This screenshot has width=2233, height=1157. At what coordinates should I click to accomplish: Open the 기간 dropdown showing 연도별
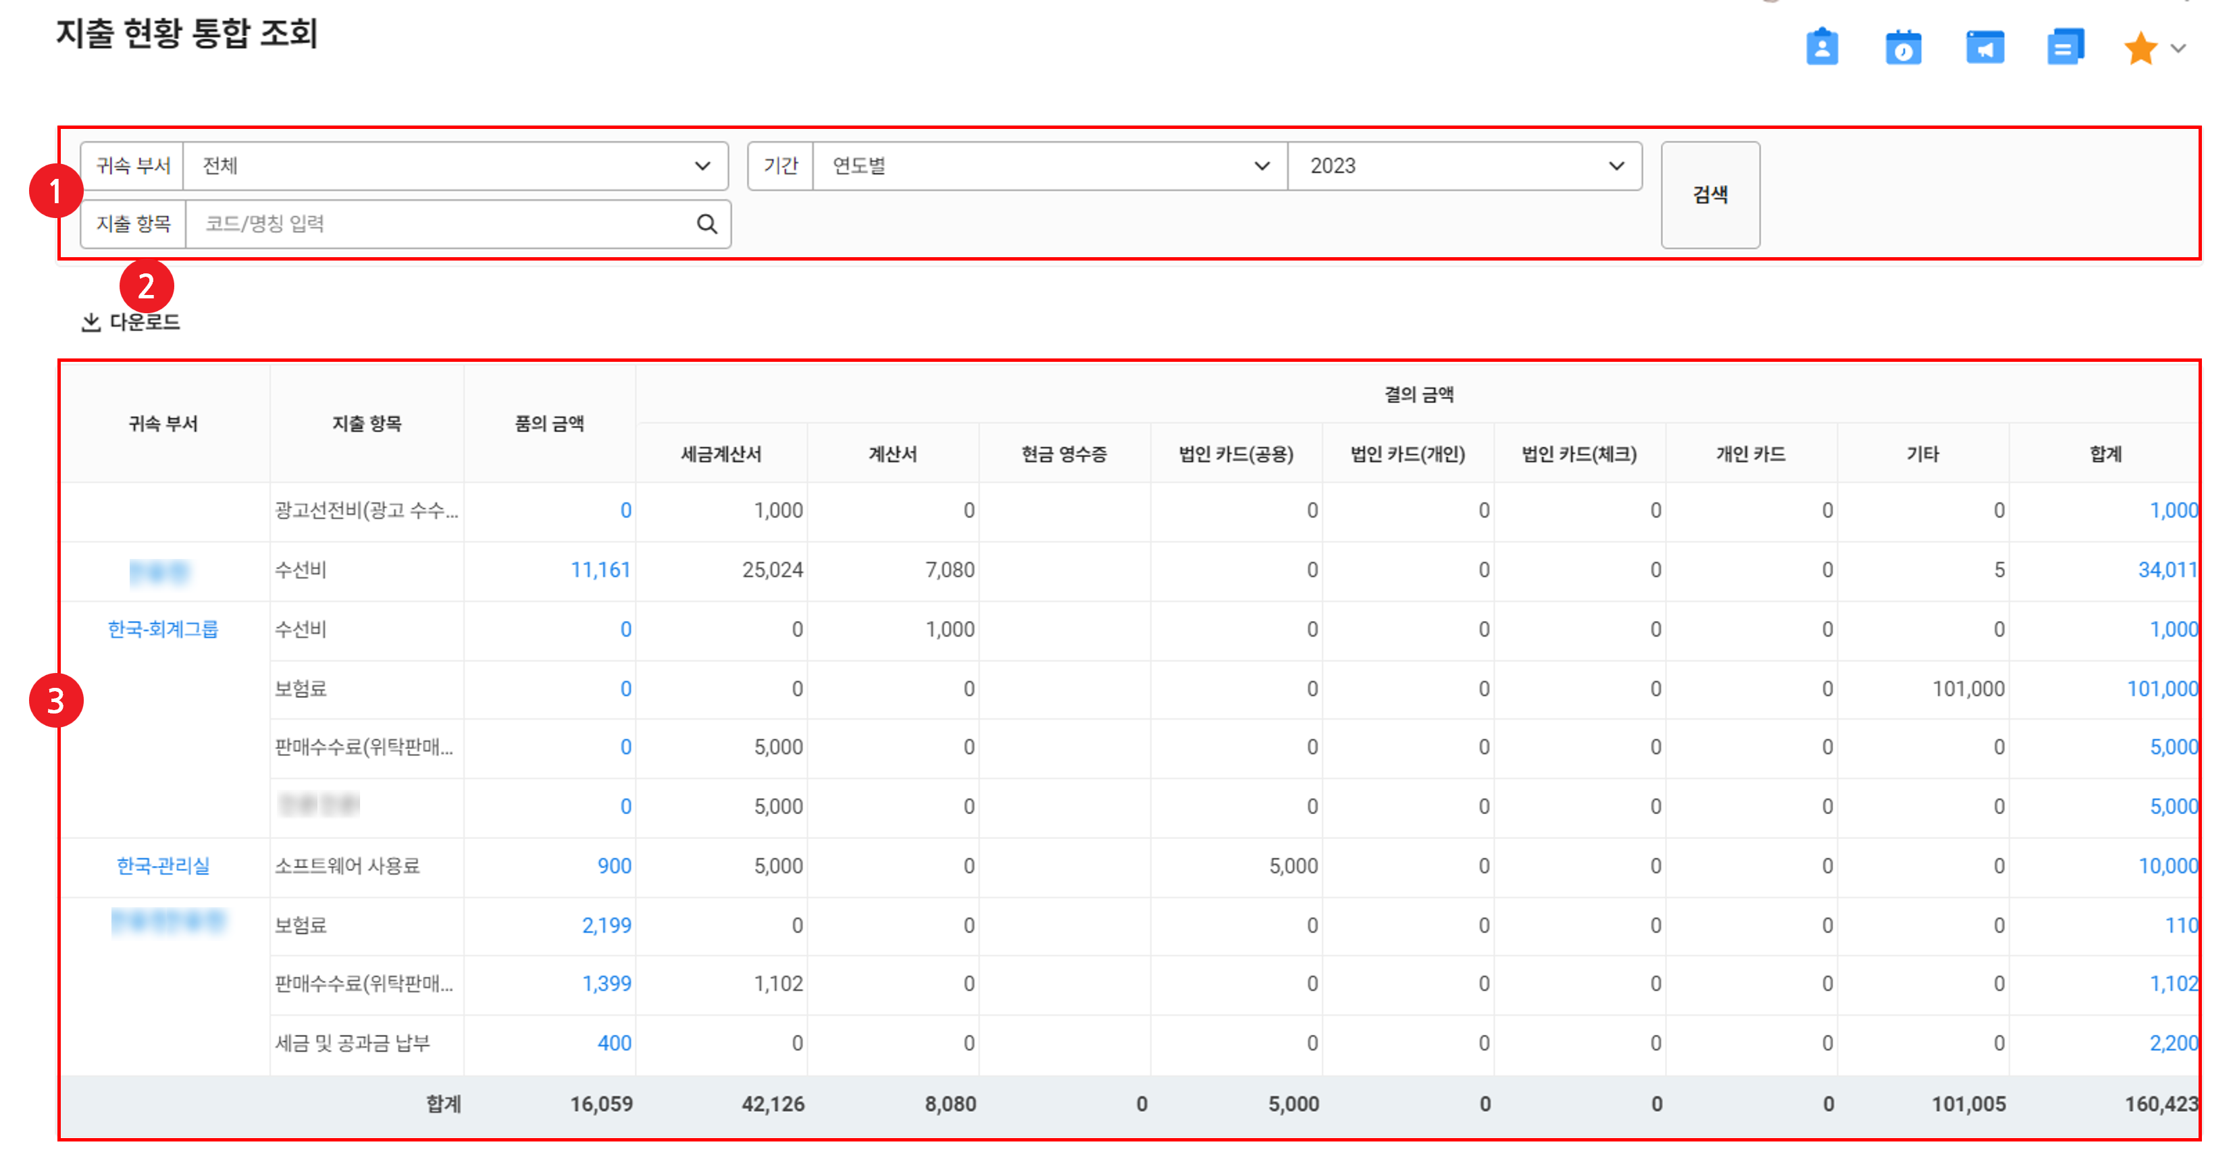(1049, 165)
